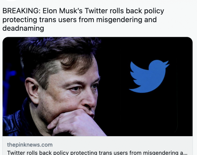Click the thepinknews.com domain link
197x155 pixels.
30,145
